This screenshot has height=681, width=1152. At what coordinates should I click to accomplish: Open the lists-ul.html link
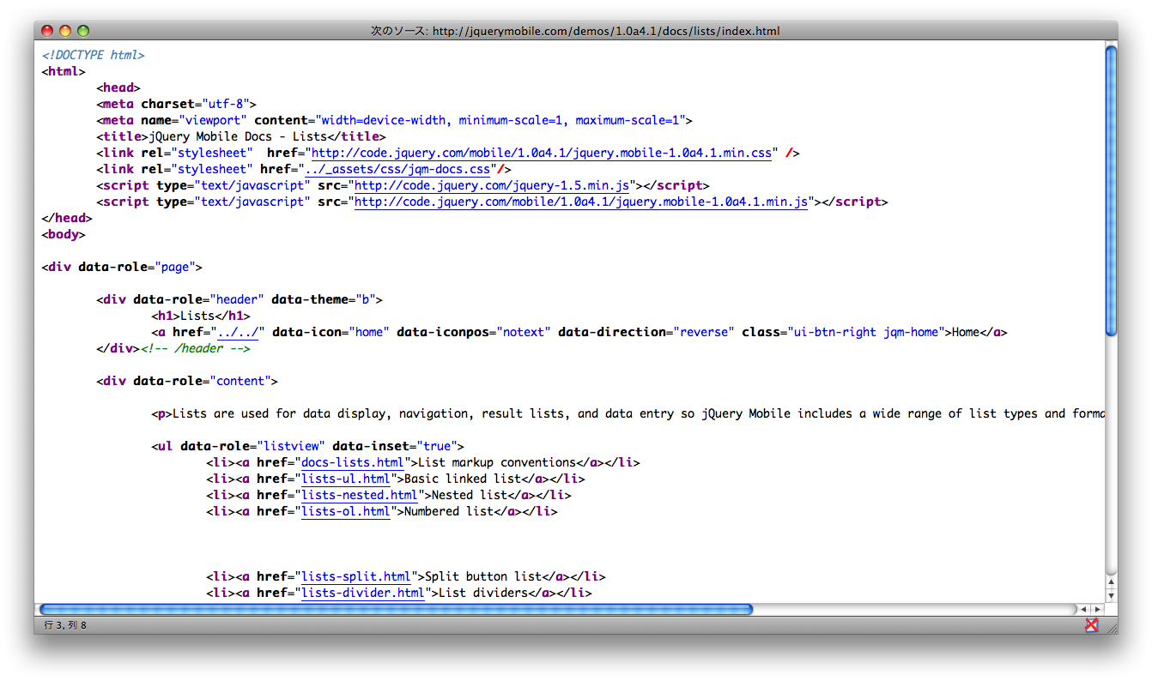[345, 479]
